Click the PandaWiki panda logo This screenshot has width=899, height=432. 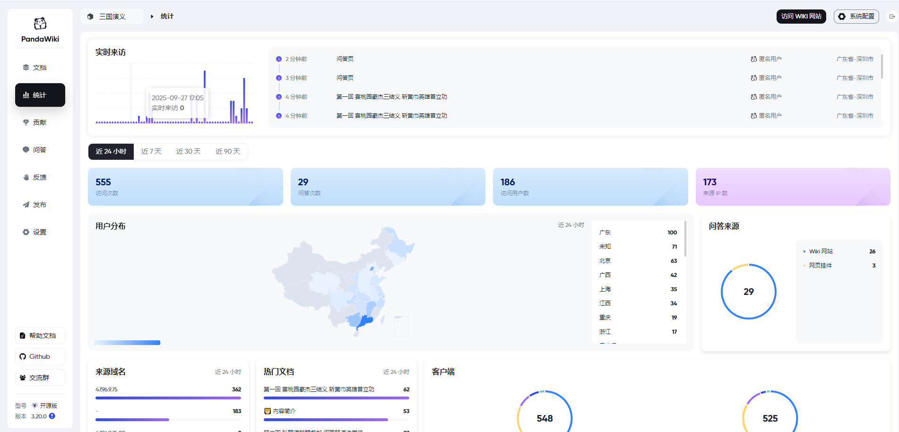[x=40, y=23]
